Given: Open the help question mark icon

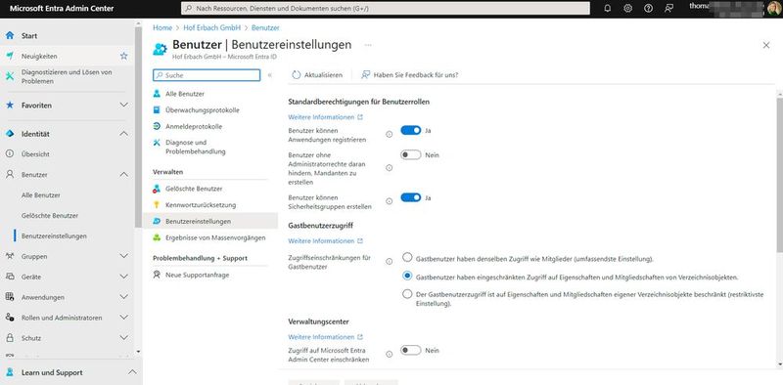Looking at the screenshot, I should click(x=648, y=9).
